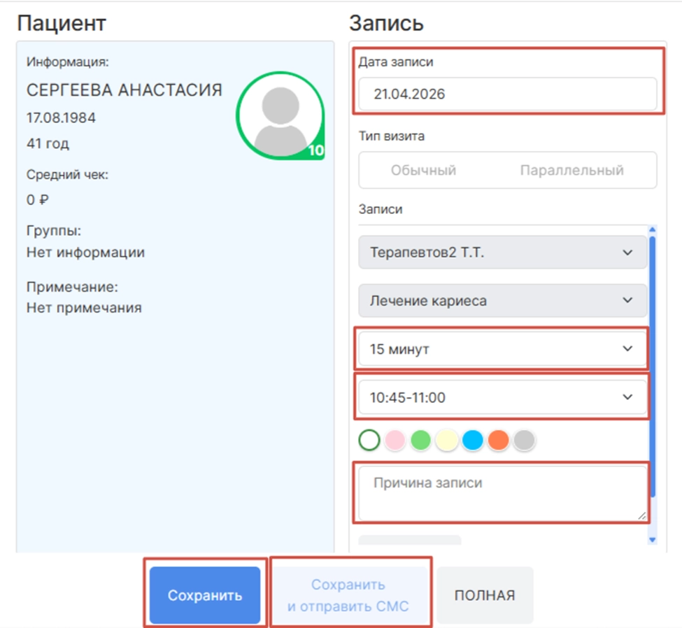682x628 pixels.
Task: Open the doctor dropdown Терапевтов2 Т.Т.
Action: tap(502, 252)
